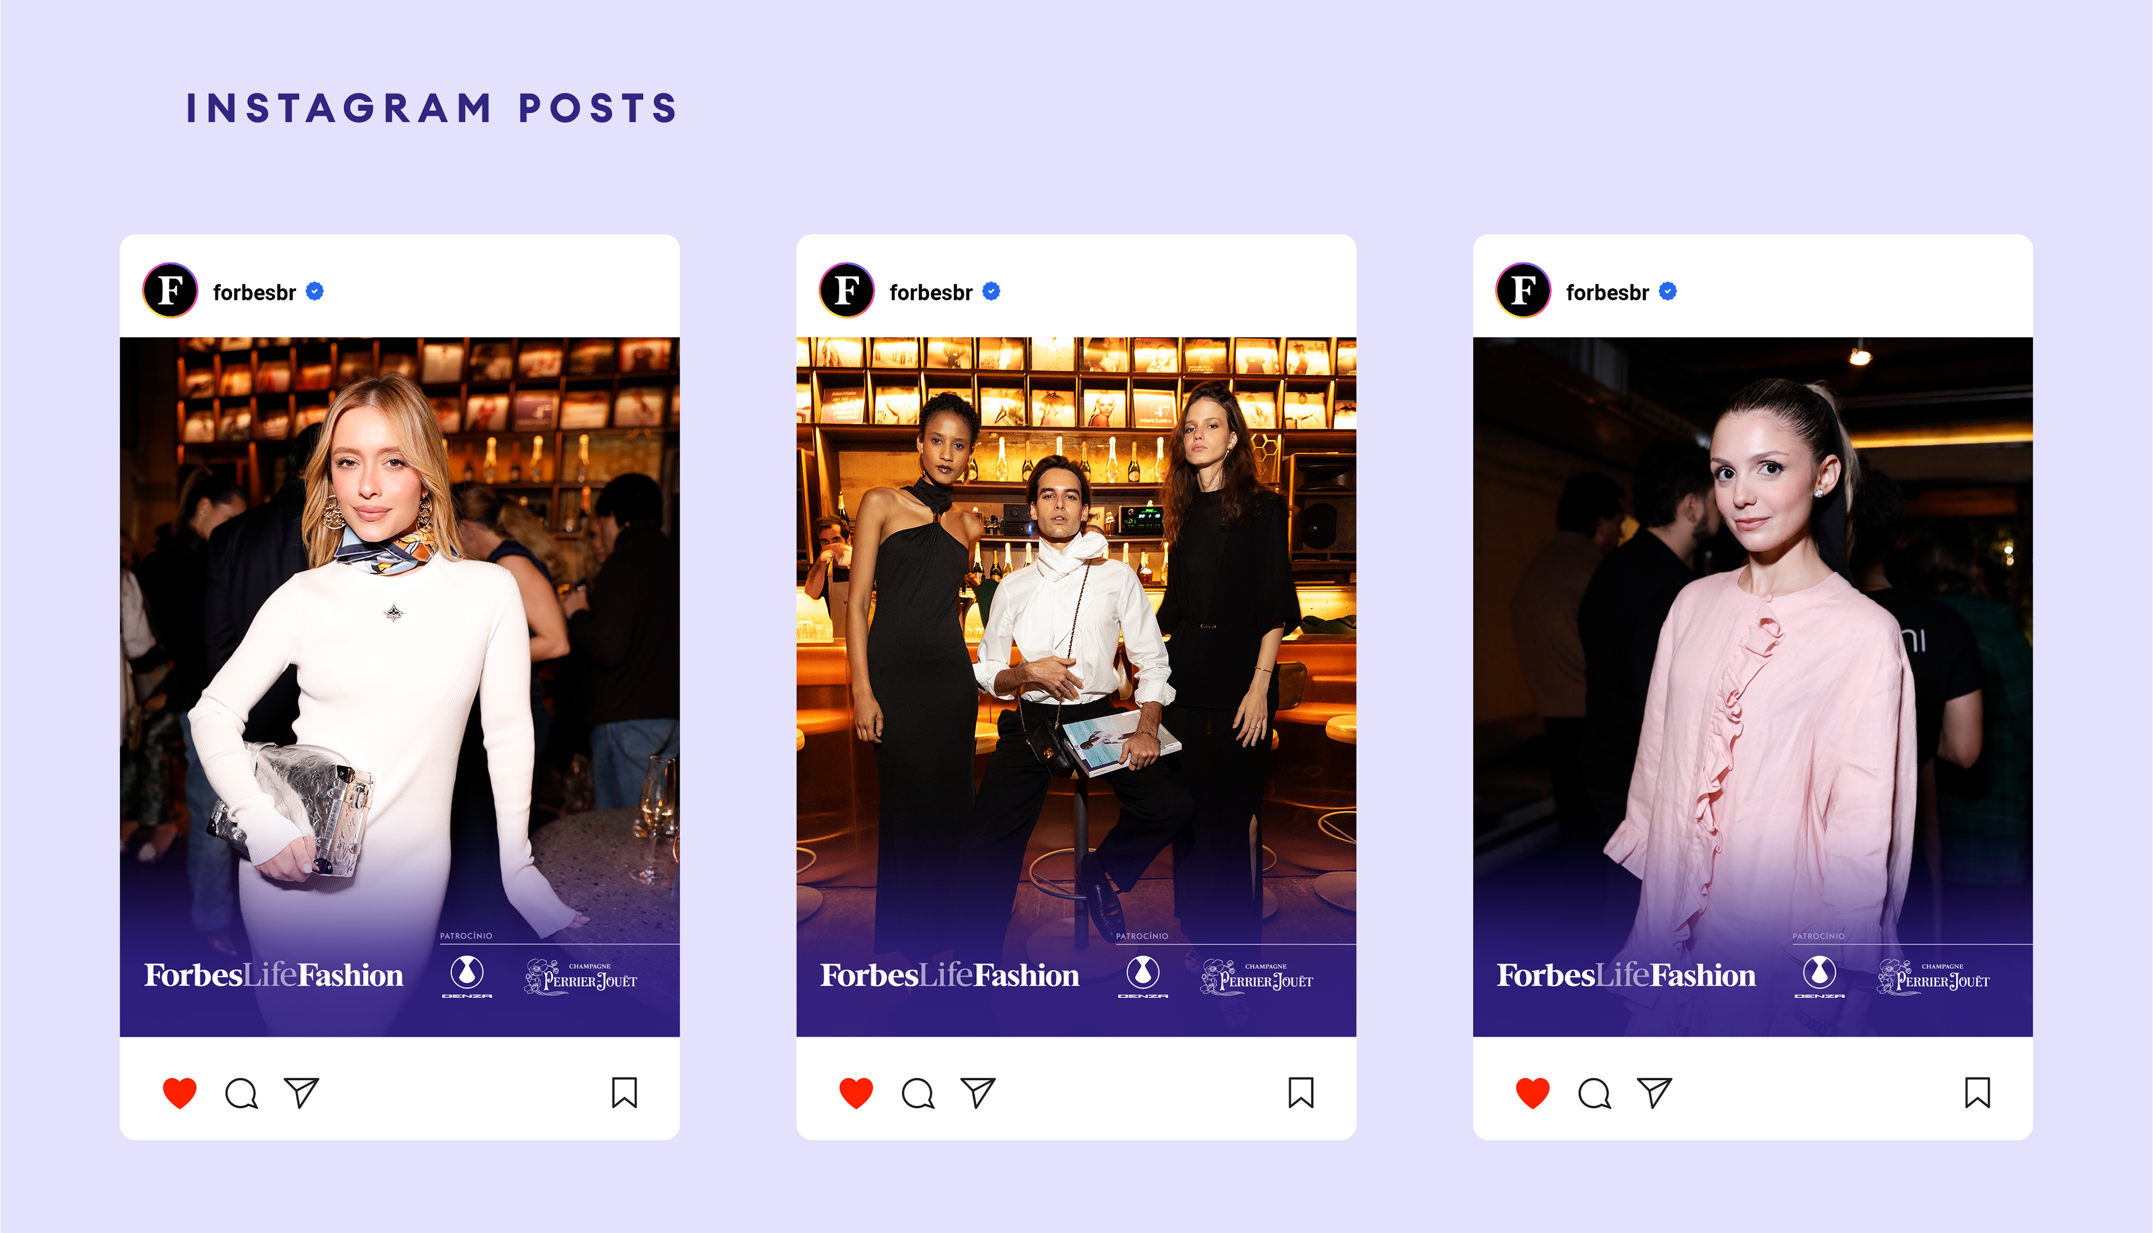Bookmark the first post
This screenshot has height=1233, width=2153.
click(624, 1092)
